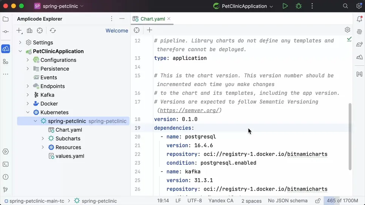365x205 pixels.
Task: Expand the Subcharts node
Action: click(43, 139)
